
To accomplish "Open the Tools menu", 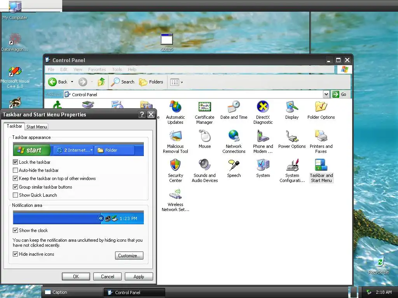I will pos(117,69).
